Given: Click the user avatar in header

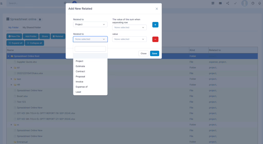Looking at the screenshot, I should coord(244,3).
